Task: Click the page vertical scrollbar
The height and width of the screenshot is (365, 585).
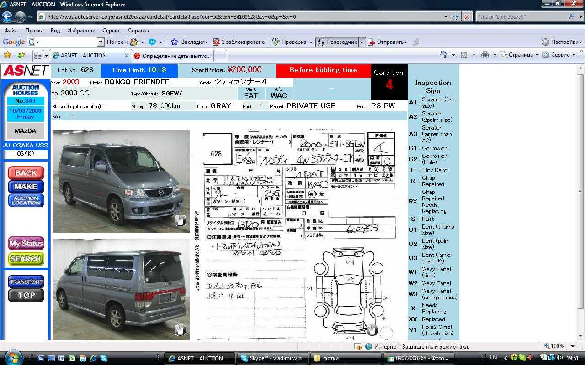Action: 581,202
